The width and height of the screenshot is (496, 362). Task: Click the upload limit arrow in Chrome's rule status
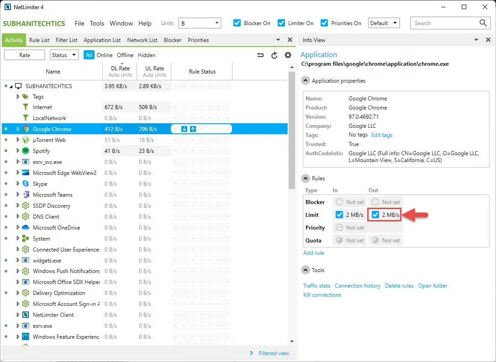pyautogui.click(x=193, y=129)
